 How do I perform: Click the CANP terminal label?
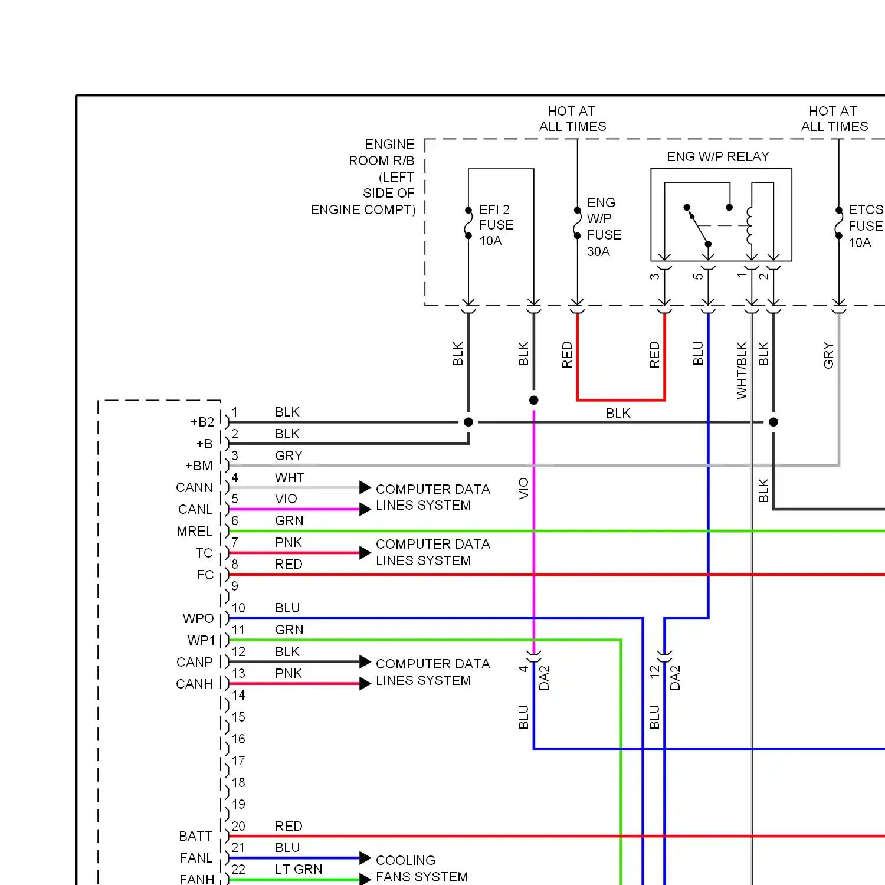tap(195, 662)
